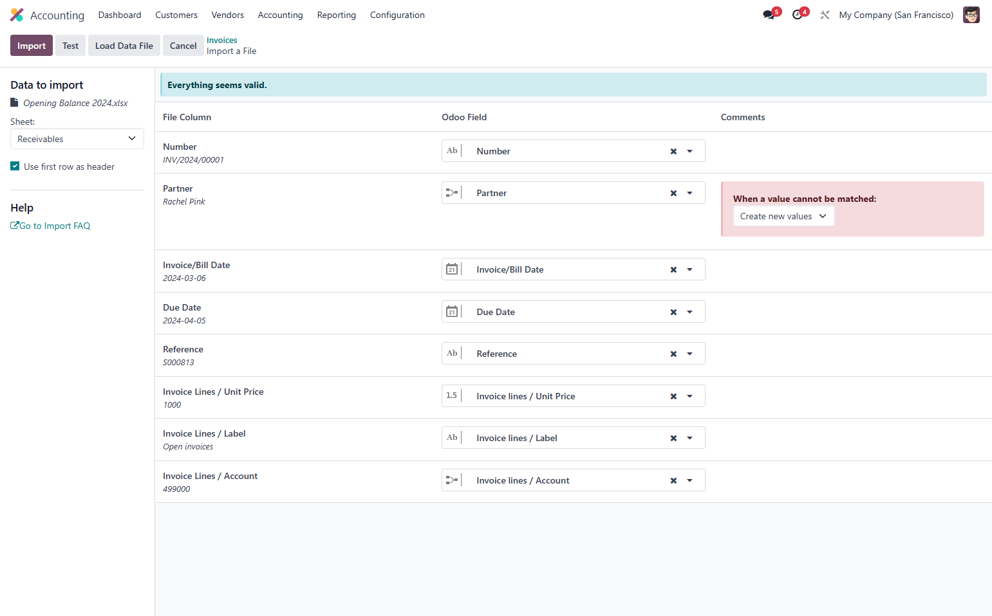The width and height of the screenshot is (992, 616).
Task: Toggle Use first row as header checkbox
Action: [x=15, y=167]
